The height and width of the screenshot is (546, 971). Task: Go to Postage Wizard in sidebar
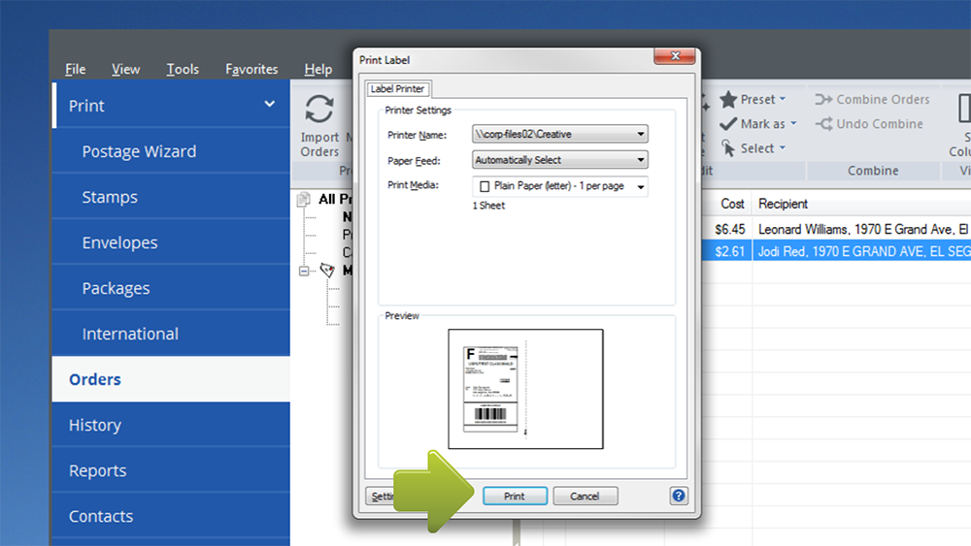pos(171,151)
